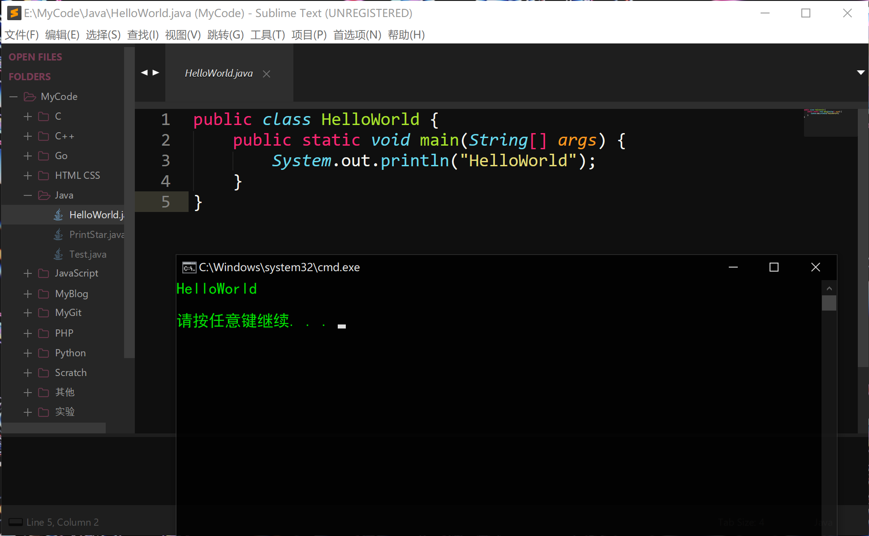Expand the Scratch folder
The width and height of the screenshot is (869, 536).
(x=28, y=373)
